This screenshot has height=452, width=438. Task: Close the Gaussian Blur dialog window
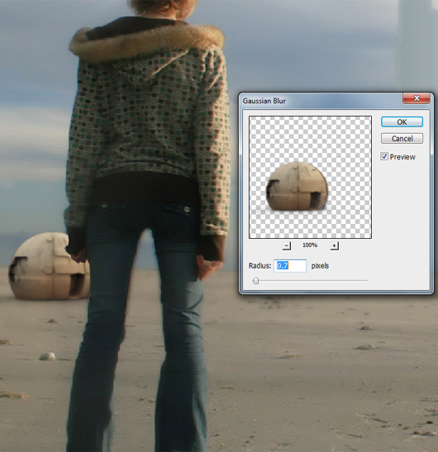(417, 98)
